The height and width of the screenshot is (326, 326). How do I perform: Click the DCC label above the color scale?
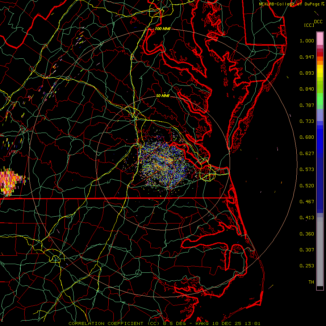point(318,22)
